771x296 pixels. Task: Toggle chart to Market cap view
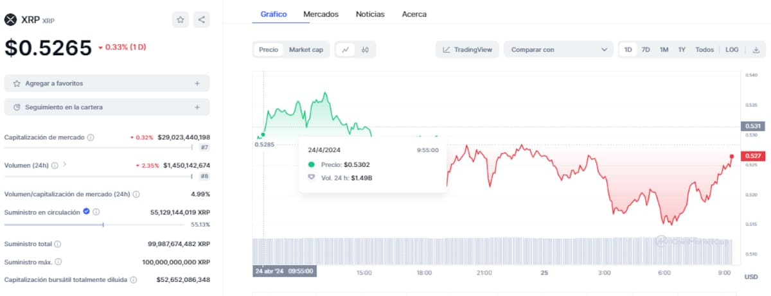[x=306, y=49]
